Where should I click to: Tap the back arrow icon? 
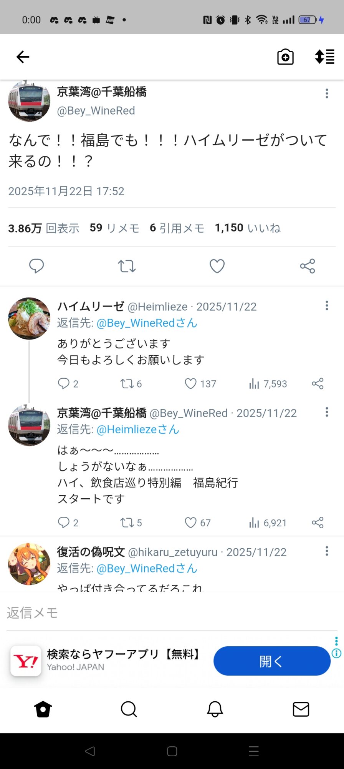(x=23, y=57)
